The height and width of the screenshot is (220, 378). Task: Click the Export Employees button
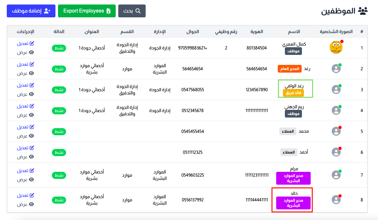(87, 11)
